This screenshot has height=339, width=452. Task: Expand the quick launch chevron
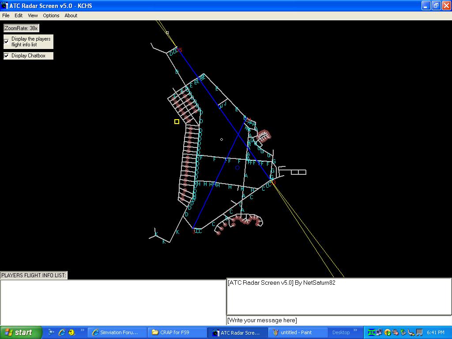(83, 330)
